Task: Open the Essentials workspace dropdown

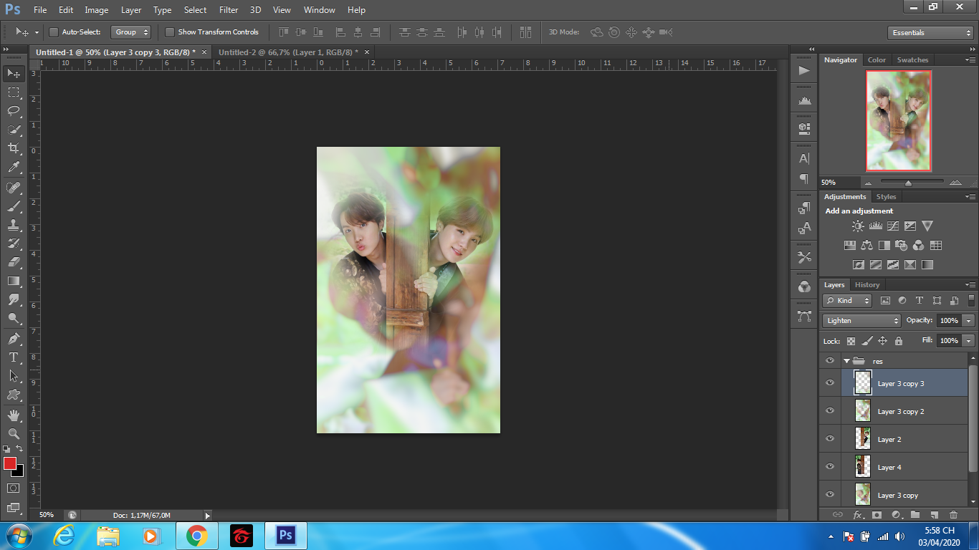Action: (x=930, y=33)
